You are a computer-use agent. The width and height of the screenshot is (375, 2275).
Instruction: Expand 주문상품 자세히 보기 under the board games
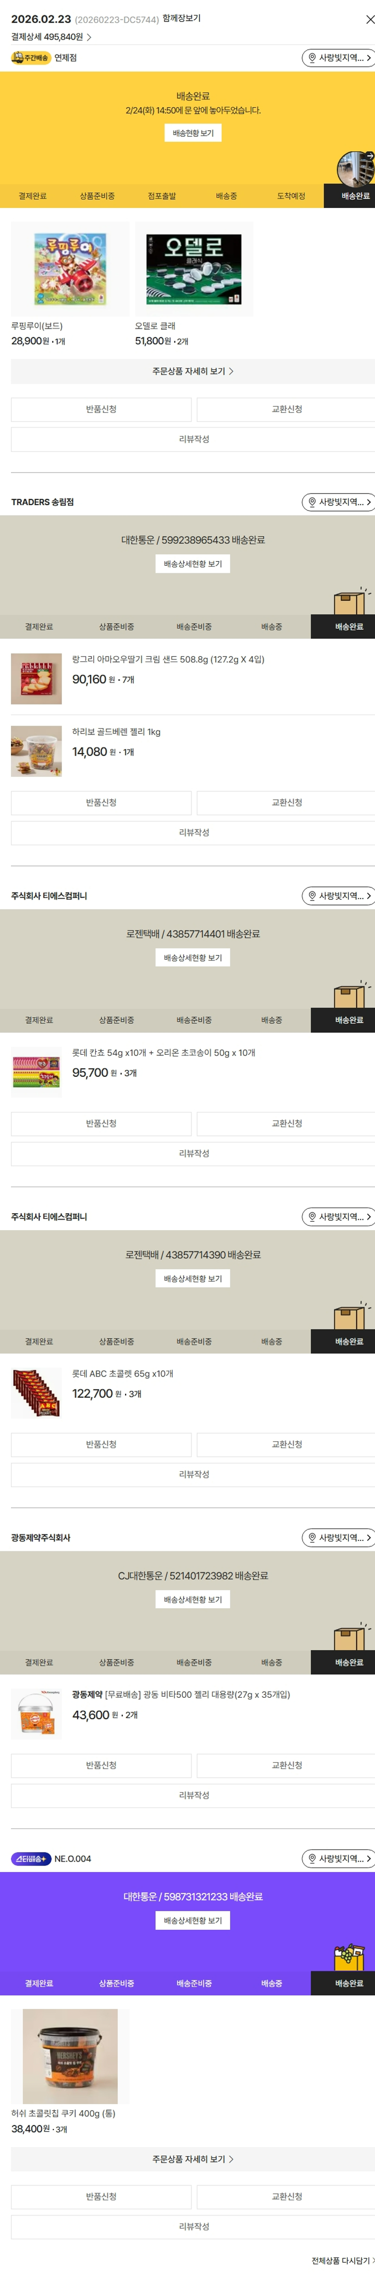pyautogui.click(x=193, y=372)
